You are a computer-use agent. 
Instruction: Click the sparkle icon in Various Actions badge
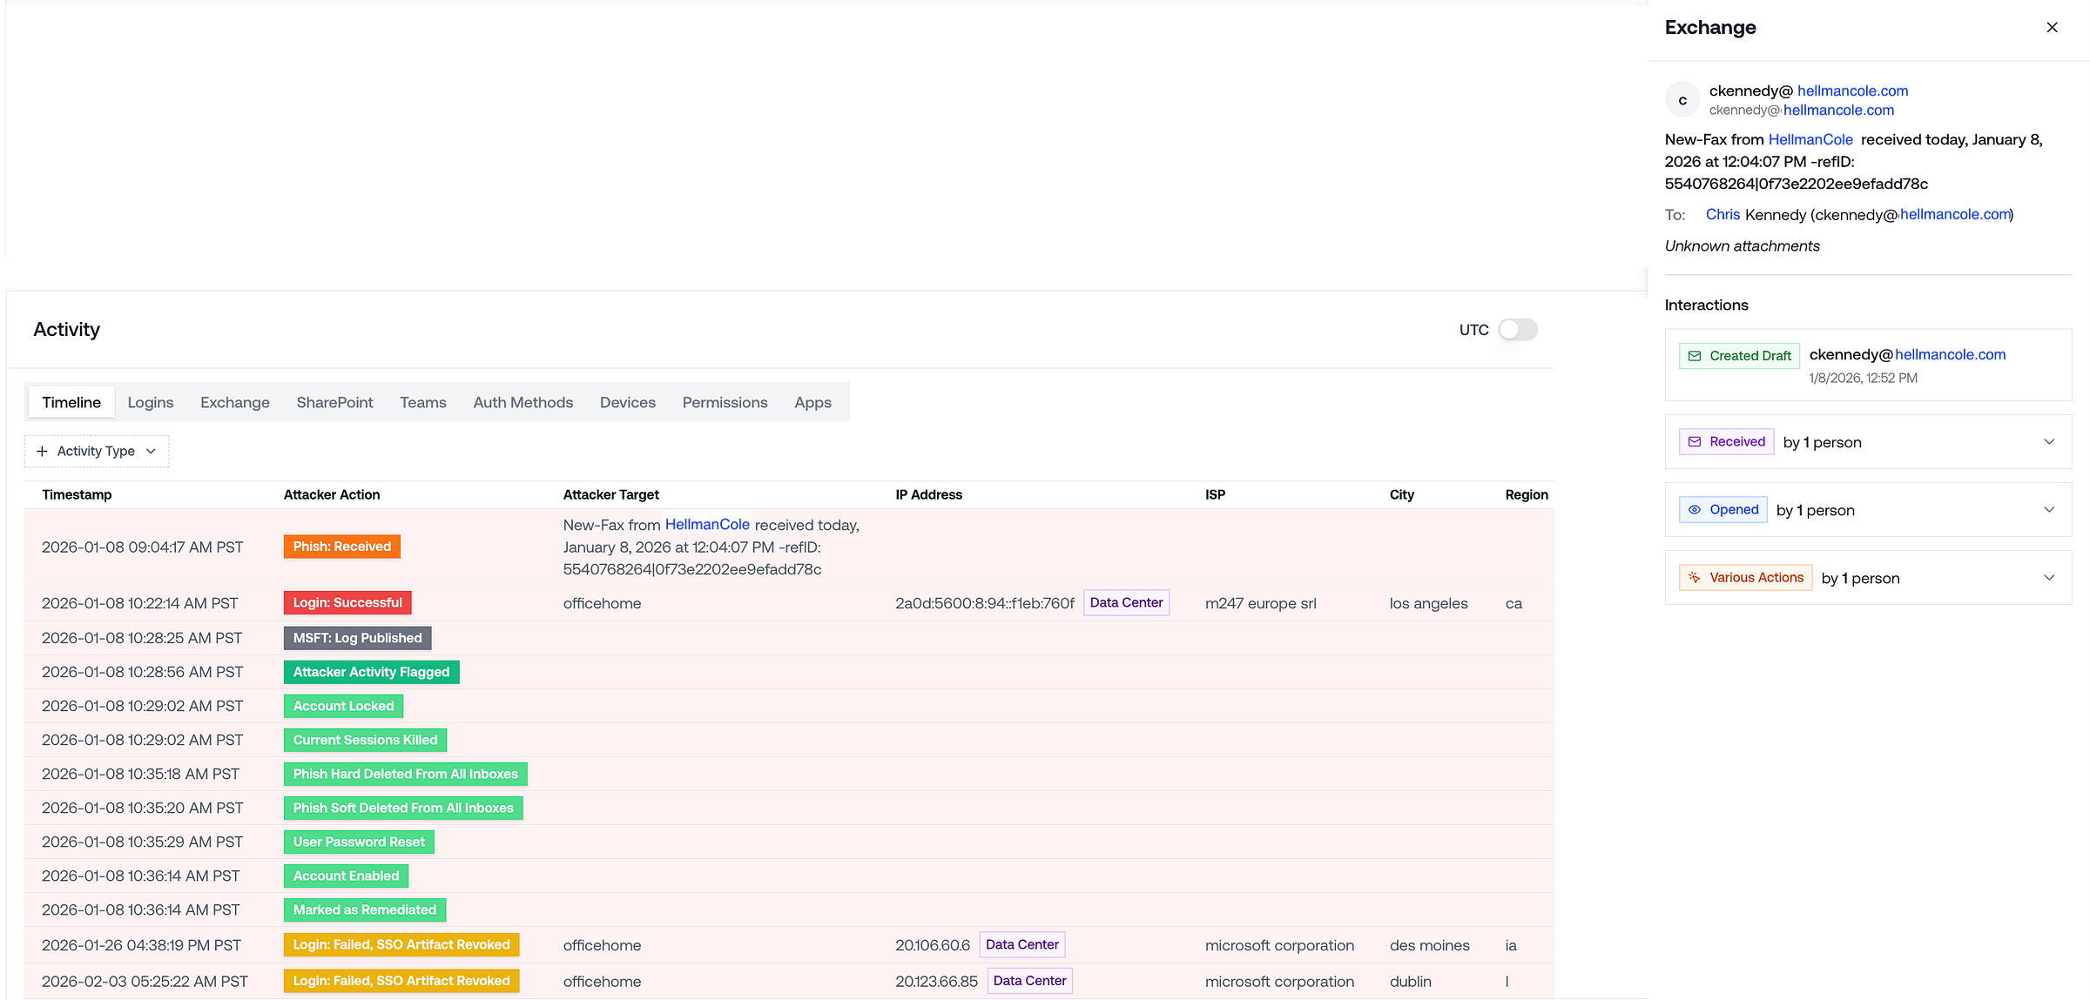[1695, 578]
